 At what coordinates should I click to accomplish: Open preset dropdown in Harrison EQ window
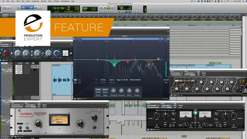pos(190,73)
